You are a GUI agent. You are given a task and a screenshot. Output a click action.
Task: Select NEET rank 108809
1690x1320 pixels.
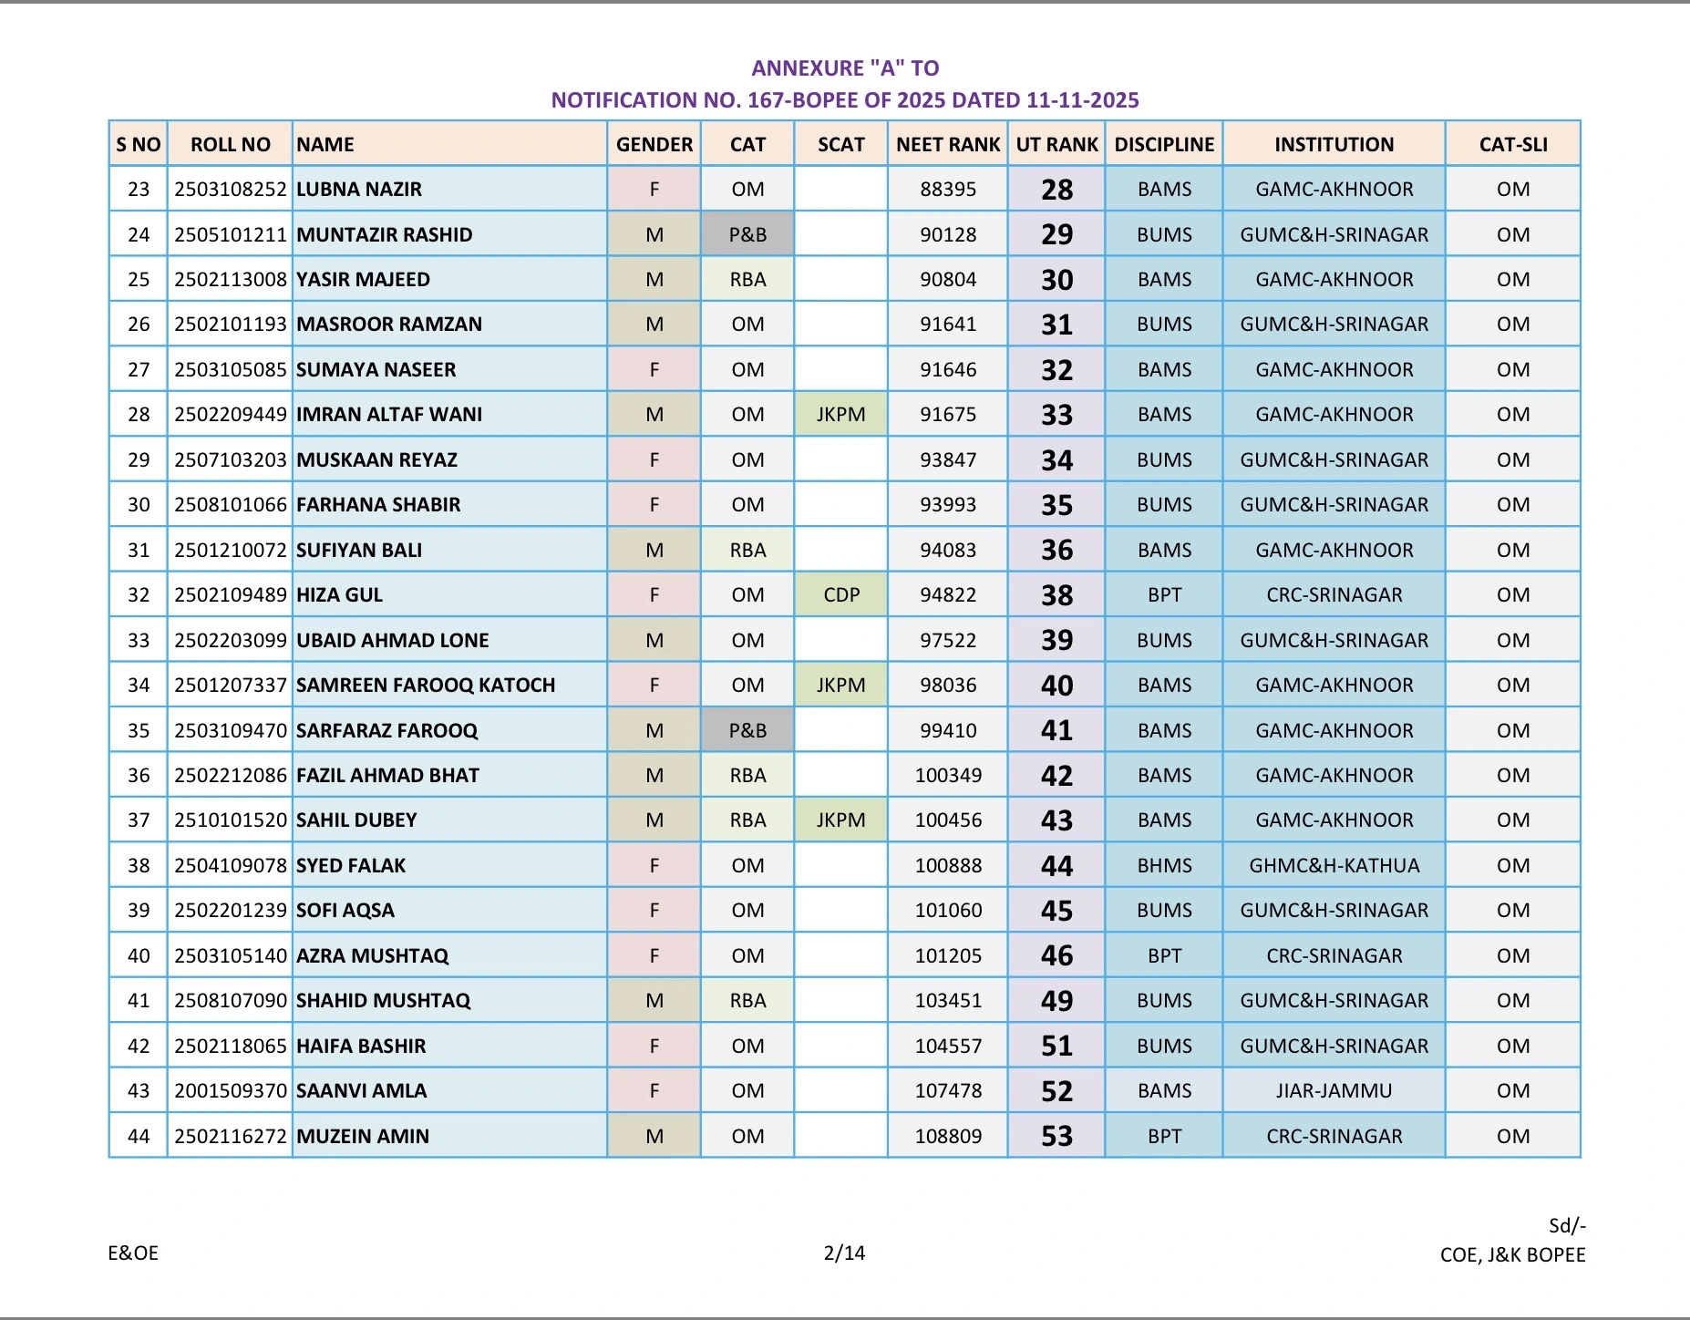[x=948, y=1136]
